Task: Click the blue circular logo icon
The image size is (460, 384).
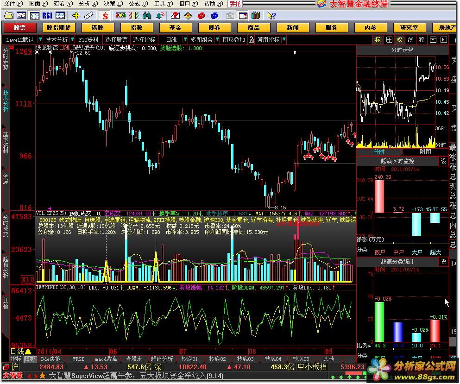Action: coord(214,16)
